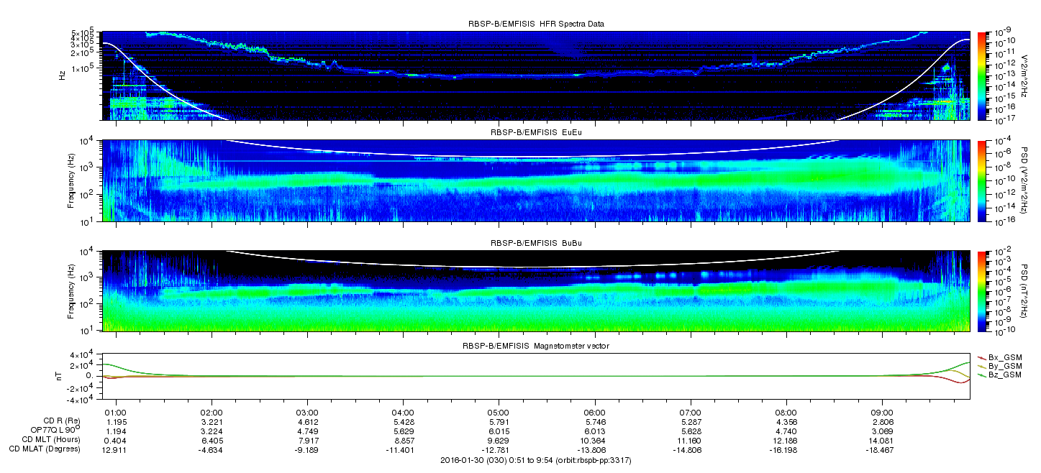Click the date and orbit caption text
1041x473 pixels.
tap(536, 459)
